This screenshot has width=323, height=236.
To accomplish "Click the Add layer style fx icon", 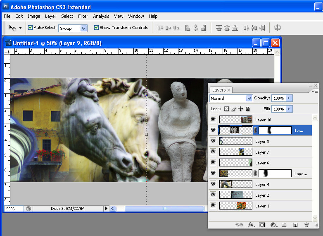I will point(251,225).
